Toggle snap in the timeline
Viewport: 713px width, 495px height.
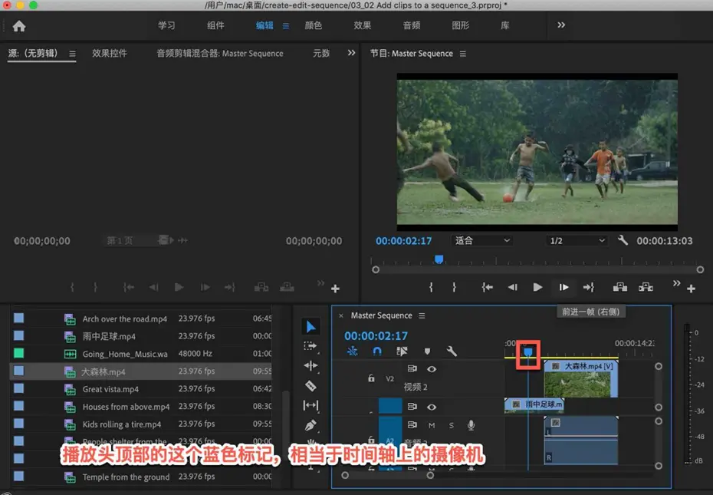[377, 351]
